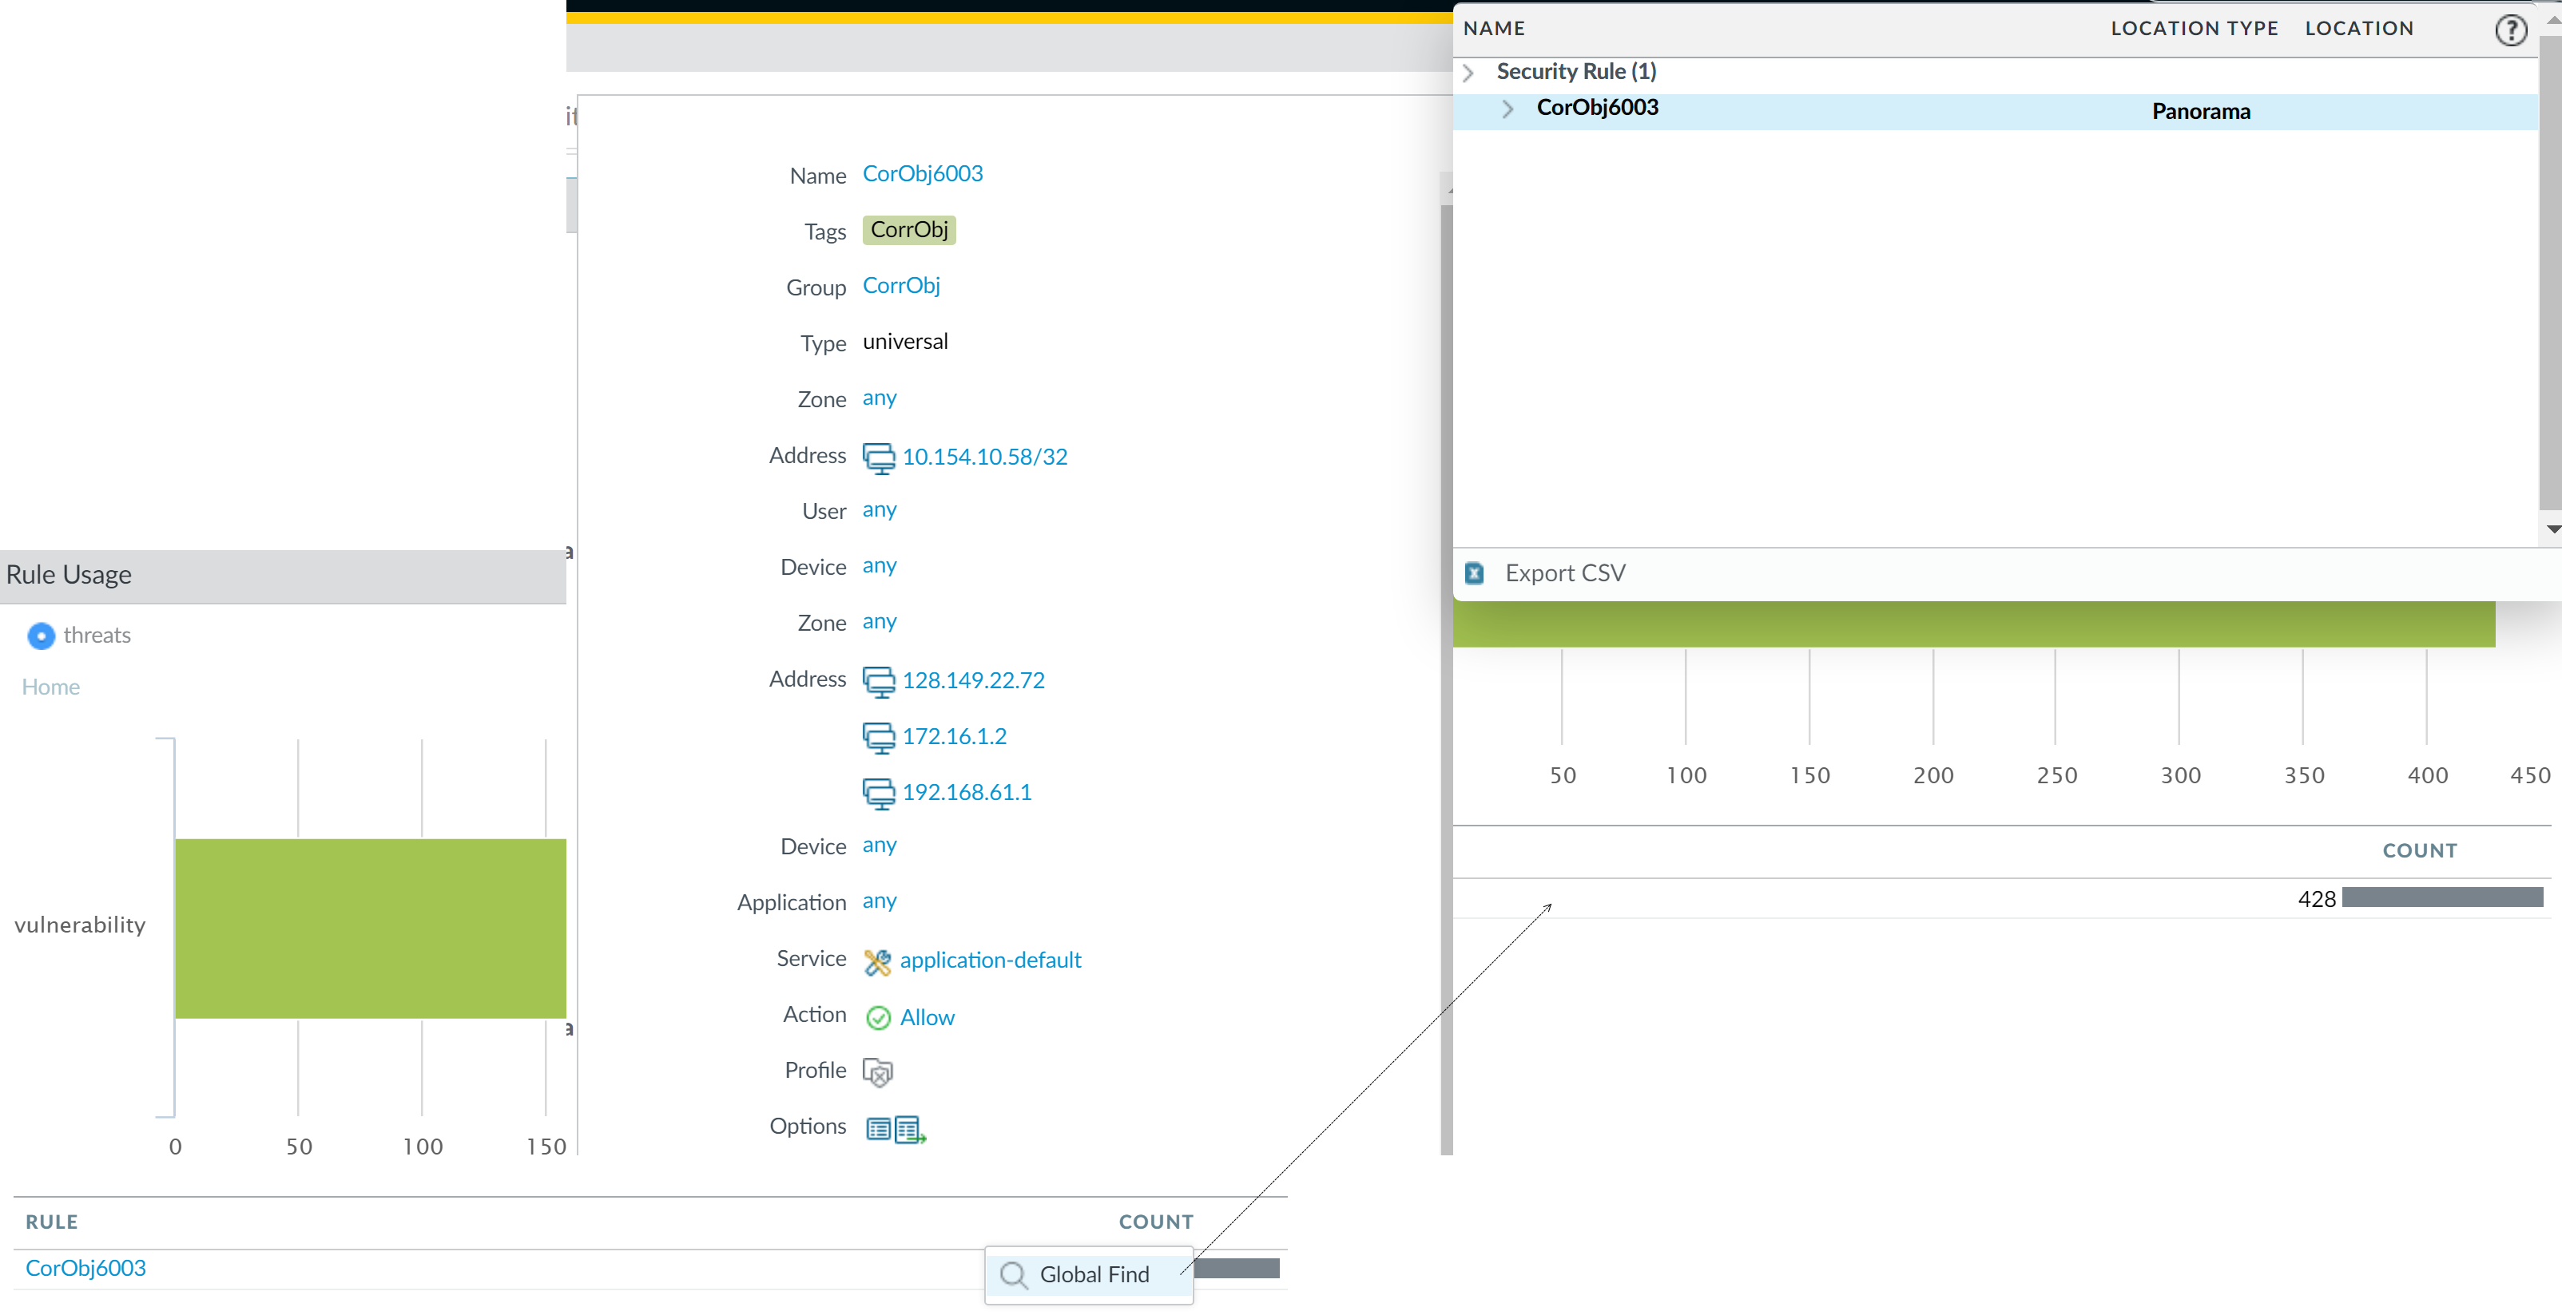Expand the Security Rule (1) group
Screen dimensions: 2562x1315
point(1468,73)
